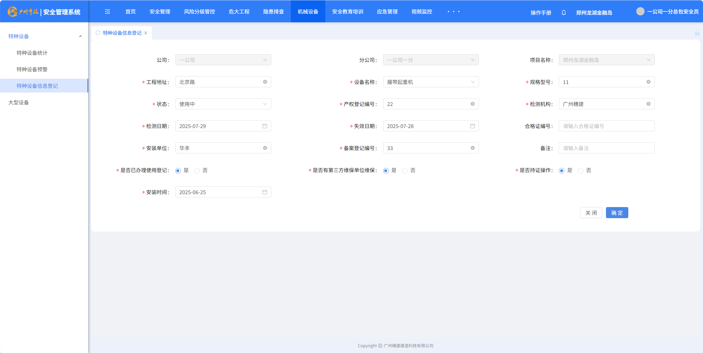703x353 pixels.
Task: Clear the 检测机构 field with its clear icon
Action: coord(648,104)
